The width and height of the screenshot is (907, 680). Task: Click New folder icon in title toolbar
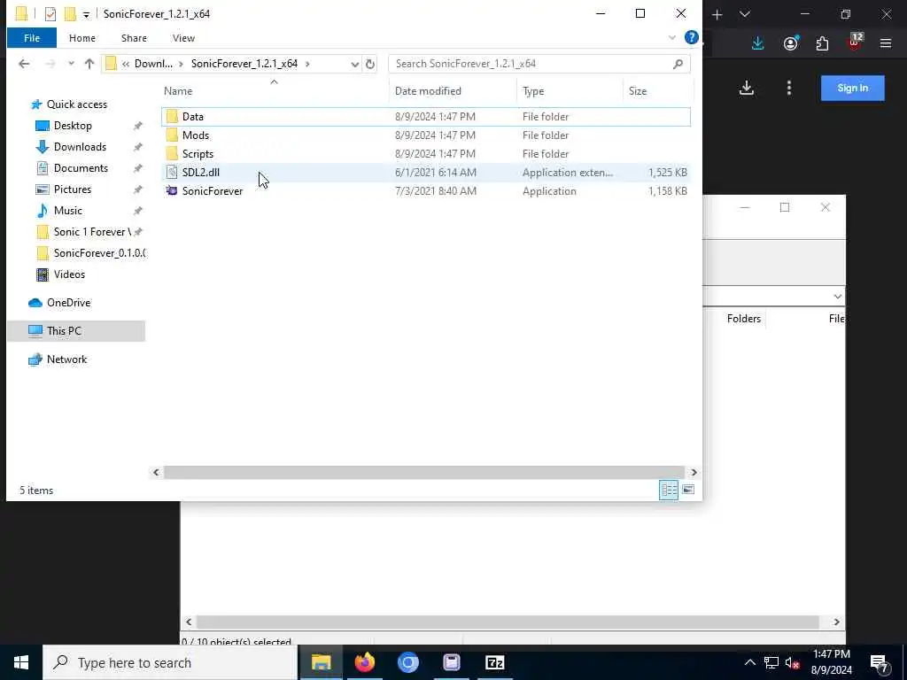tap(70, 14)
